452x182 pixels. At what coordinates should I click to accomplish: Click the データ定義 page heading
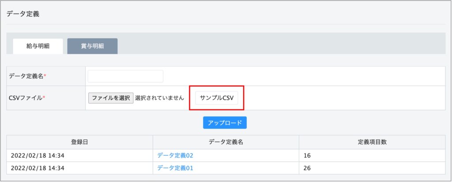click(x=23, y=14)
